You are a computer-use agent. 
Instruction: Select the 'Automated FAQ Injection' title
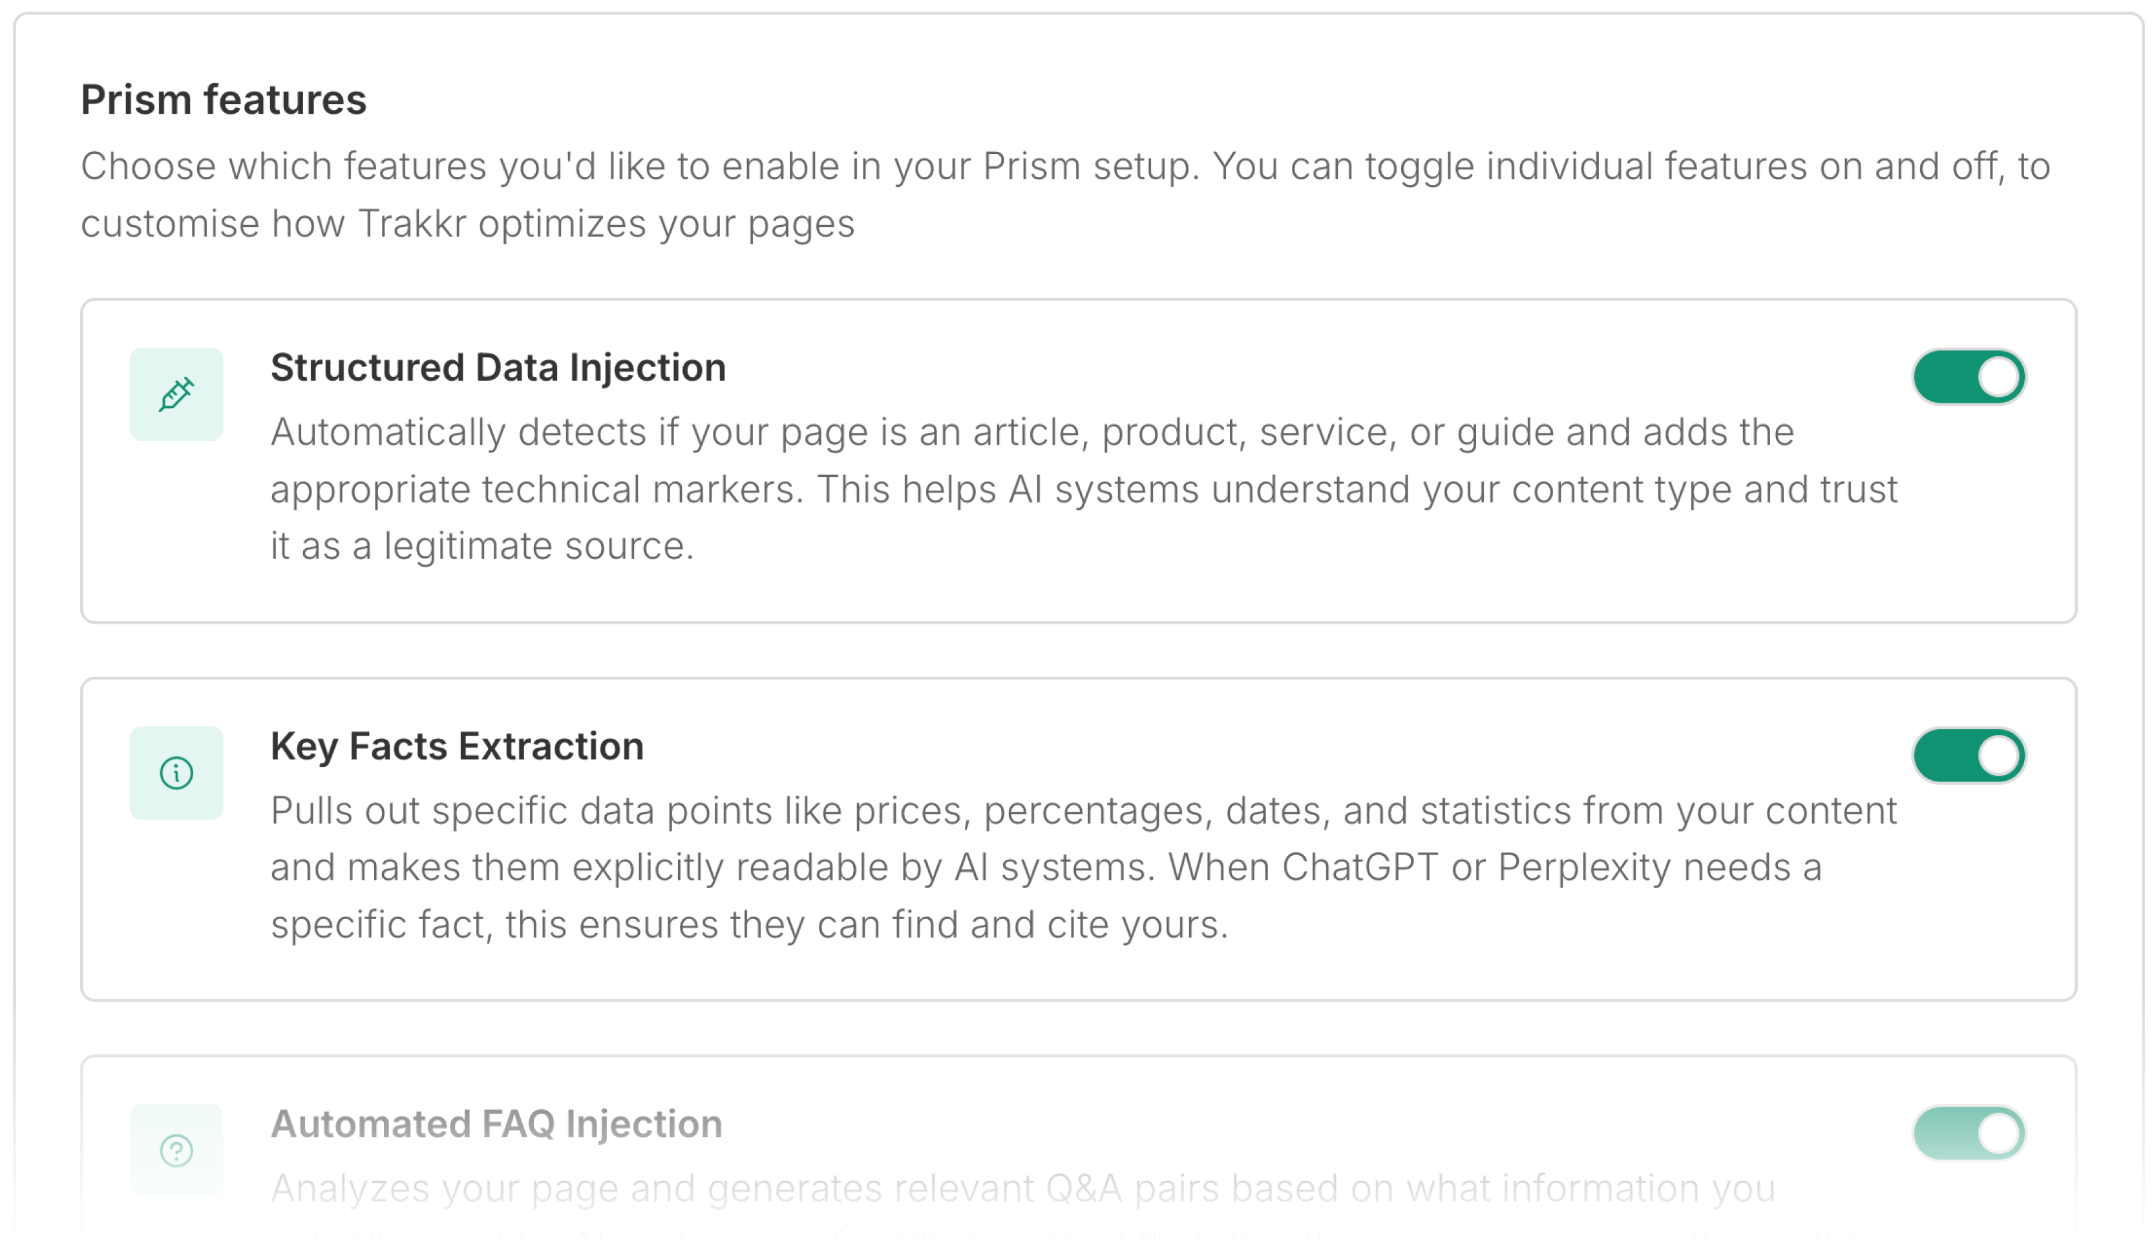[x=496, y=1124]
